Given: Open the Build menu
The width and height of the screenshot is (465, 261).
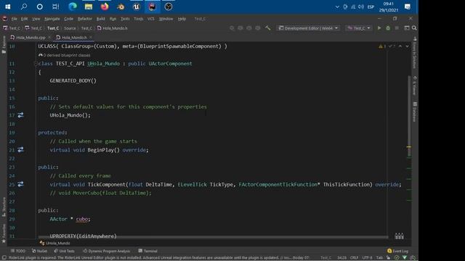Looking at the screenshot, I should tap(100, 19).
